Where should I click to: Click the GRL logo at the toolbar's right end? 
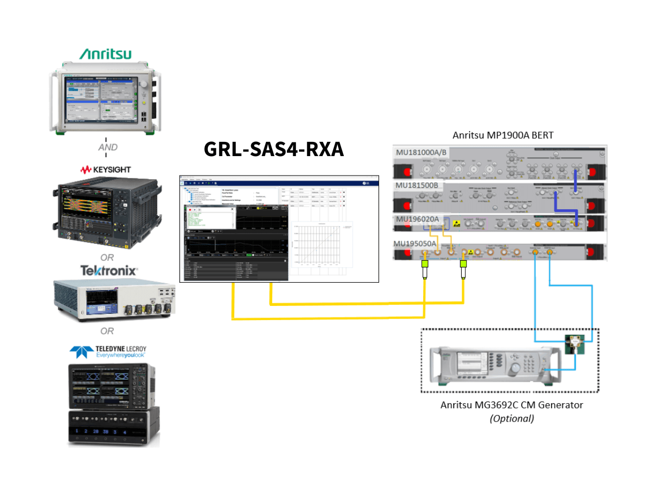[365, 183]
